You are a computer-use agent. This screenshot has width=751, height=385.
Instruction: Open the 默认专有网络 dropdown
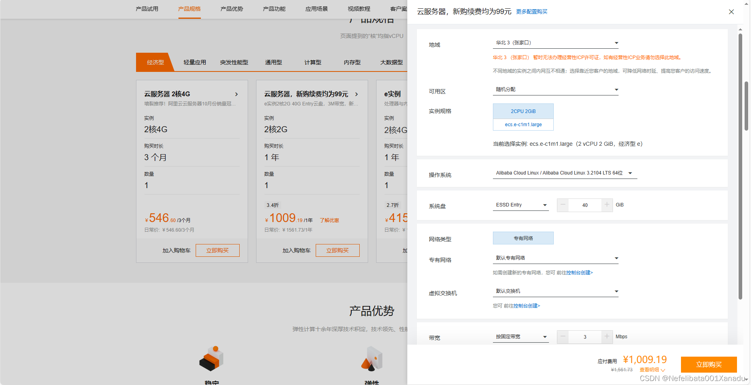(x=556, y=258)
